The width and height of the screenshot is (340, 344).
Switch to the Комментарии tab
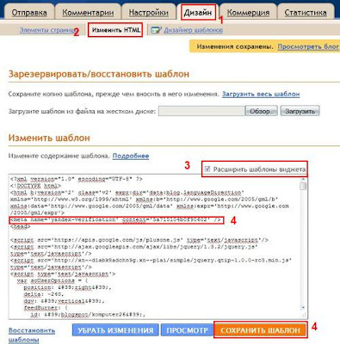(x=88, y=13)
